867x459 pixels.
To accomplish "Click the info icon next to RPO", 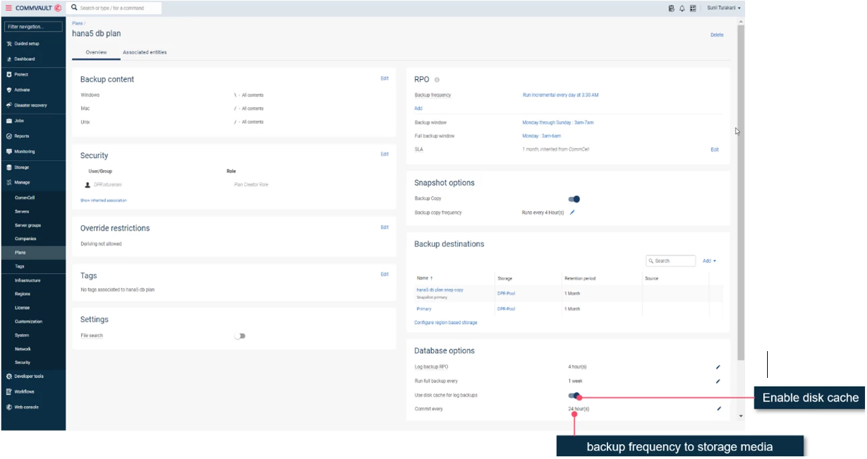I will click(437, 80).
